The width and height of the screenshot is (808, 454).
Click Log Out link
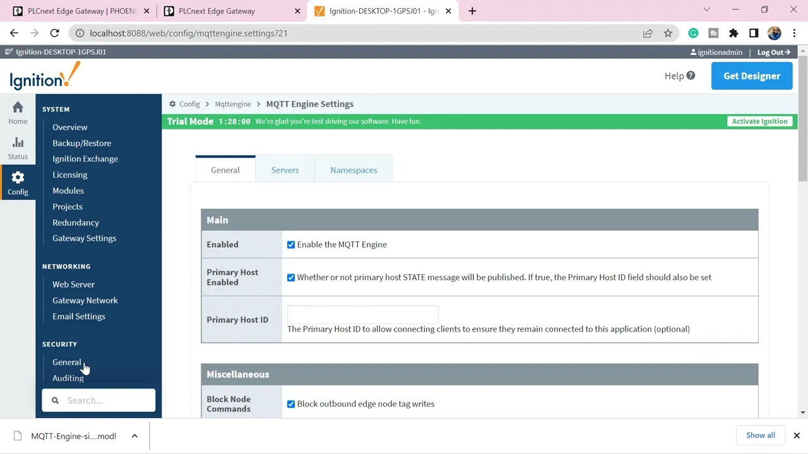pyautogui.click(x=774, y=52)
